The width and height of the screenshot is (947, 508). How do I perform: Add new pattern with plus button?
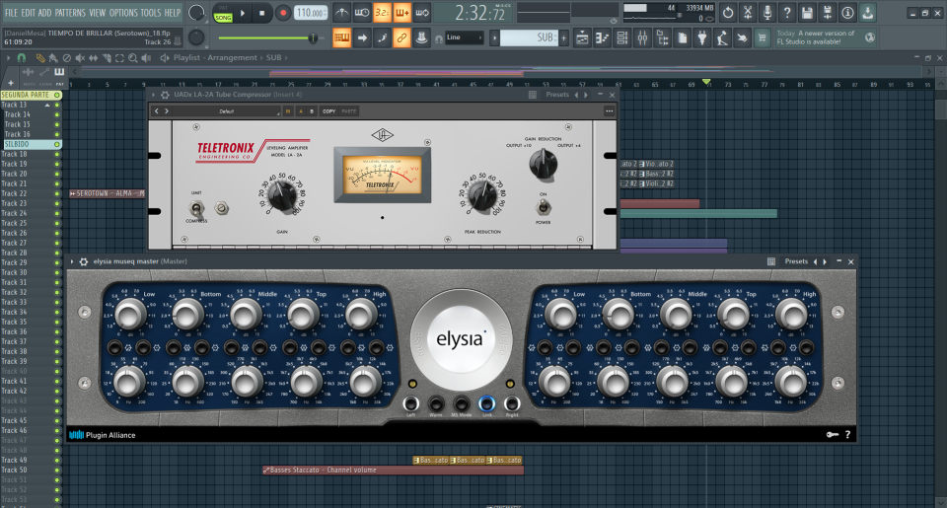pyautogui.click(x=563, y=38)
